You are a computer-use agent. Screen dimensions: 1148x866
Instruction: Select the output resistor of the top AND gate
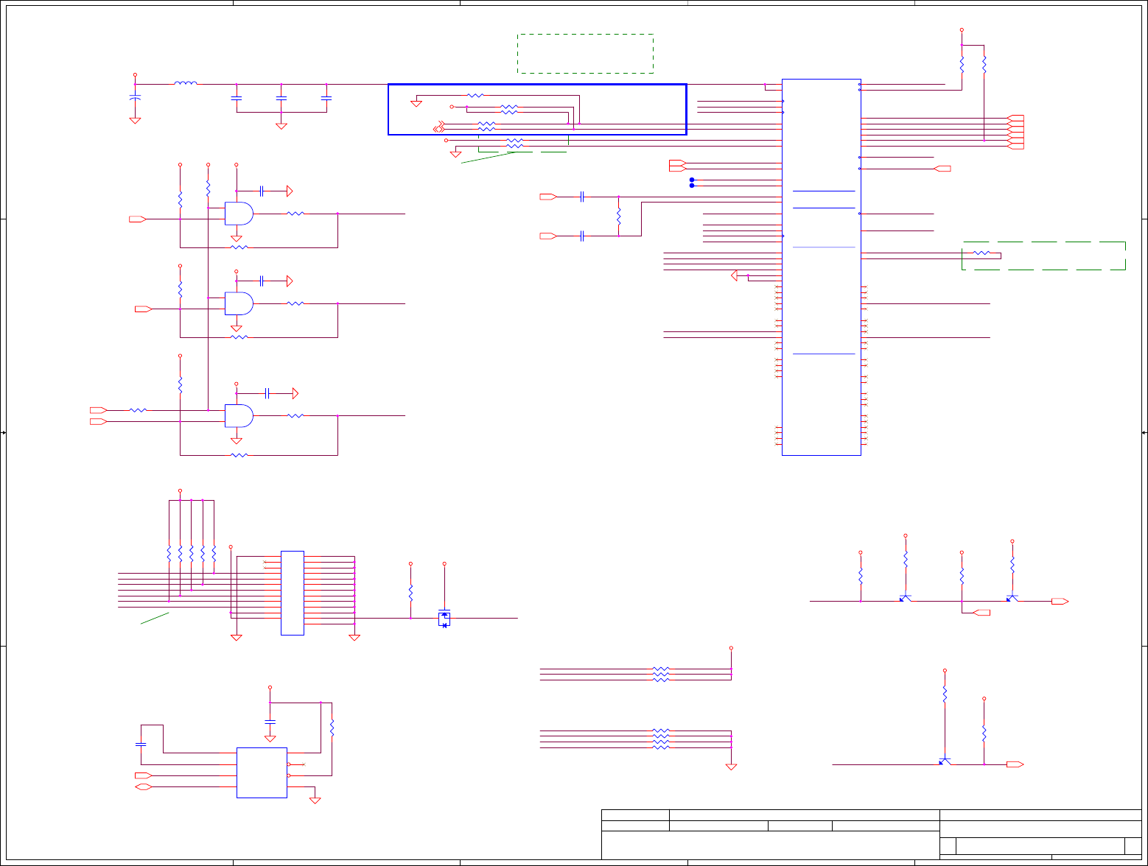(295, 214)
